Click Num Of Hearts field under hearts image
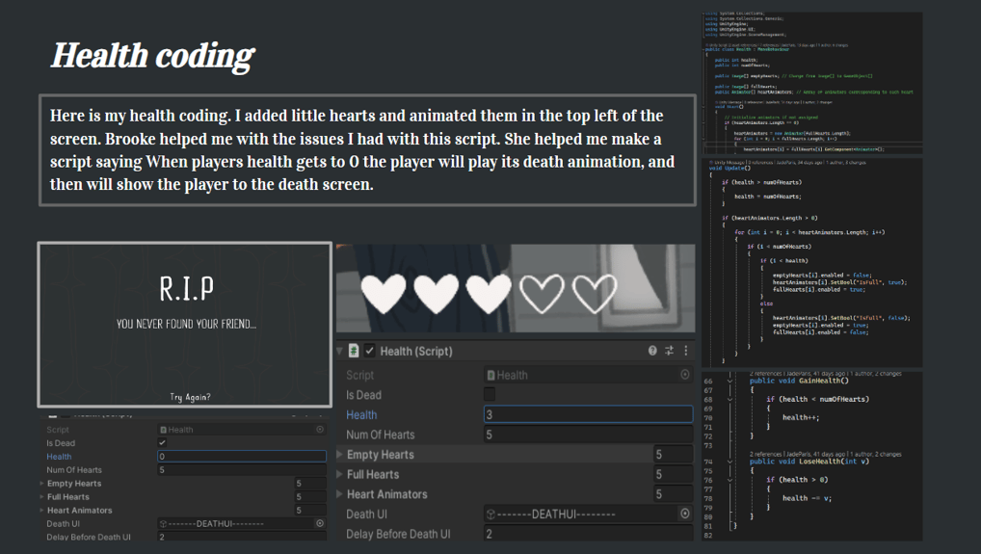 [588, 434]
